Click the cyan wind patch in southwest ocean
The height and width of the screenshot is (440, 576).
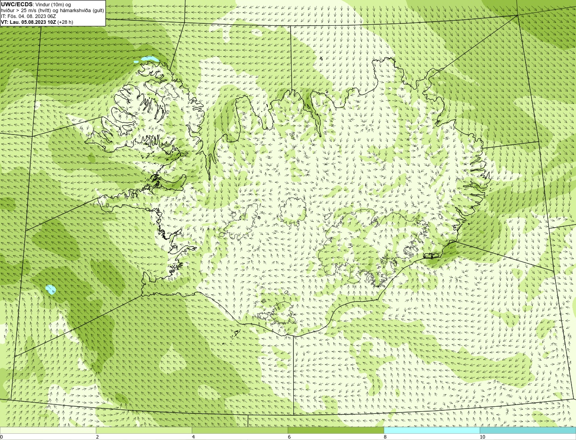pyautogui.click(x=51, y=289)
